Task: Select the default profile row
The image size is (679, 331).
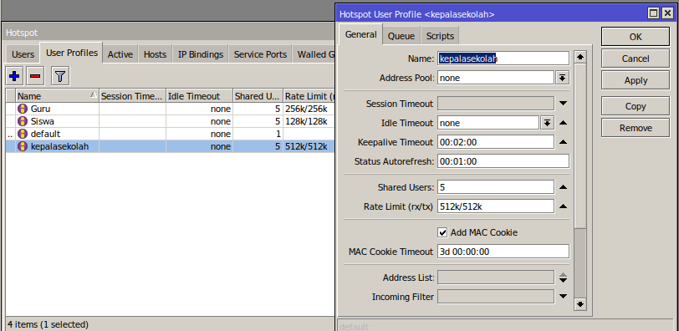Action: click(171, 134)
